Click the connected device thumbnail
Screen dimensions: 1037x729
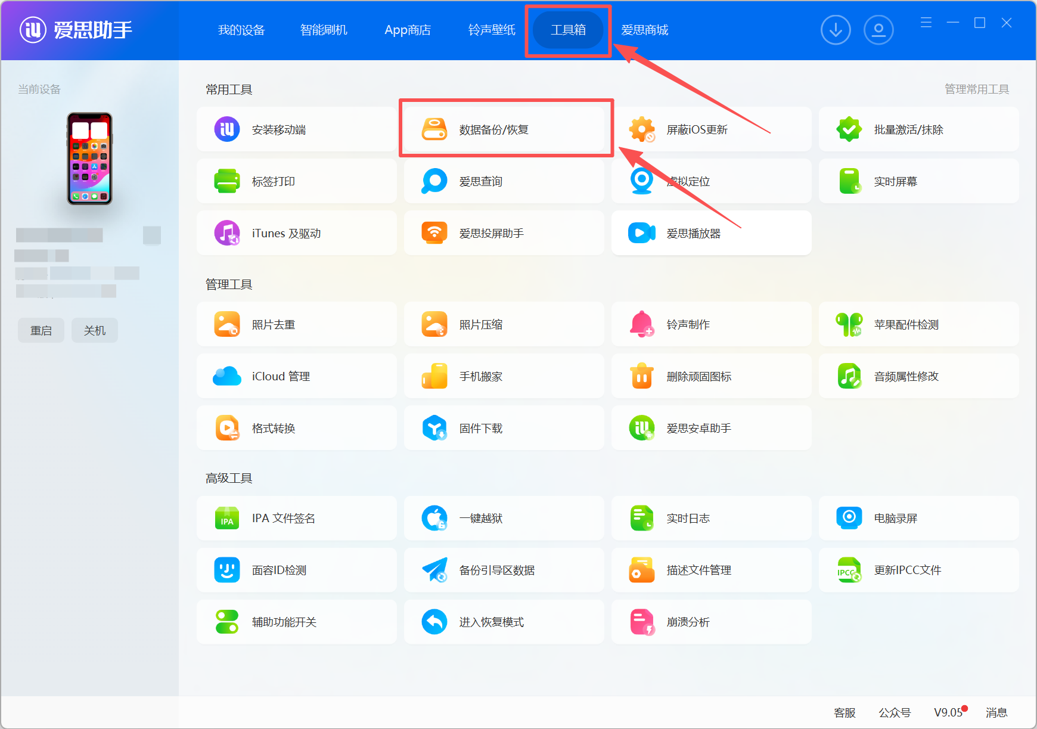(x=89, y=159)
